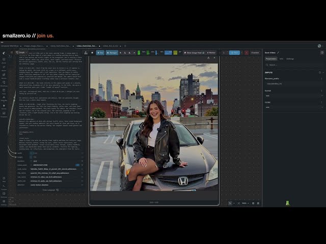Toggle the minimap icon at bottom
The width and height of the screenshot is (326, 244).
tap(253, 203)
